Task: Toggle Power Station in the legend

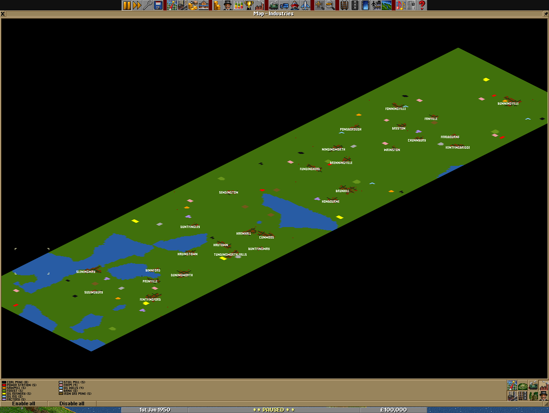Action: (19, 385)
